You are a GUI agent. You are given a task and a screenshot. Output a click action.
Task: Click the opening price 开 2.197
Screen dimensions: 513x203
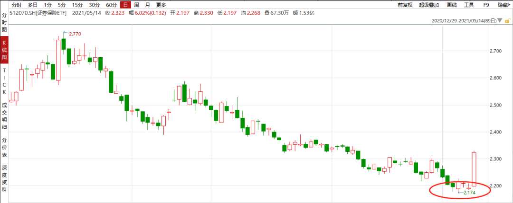tap(180, 13)
